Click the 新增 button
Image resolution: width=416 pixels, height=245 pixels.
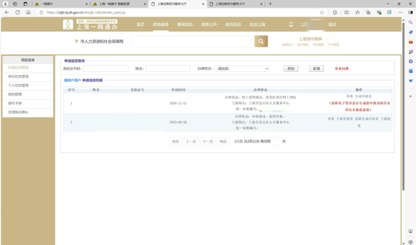(x=316, y=69)
